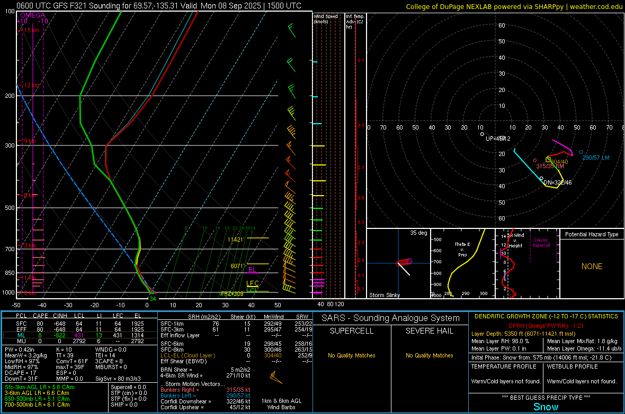This screenshot has width=625, height=414.
Task: Click the DCAPE = 17 value
Action: [x=21, y=373]
